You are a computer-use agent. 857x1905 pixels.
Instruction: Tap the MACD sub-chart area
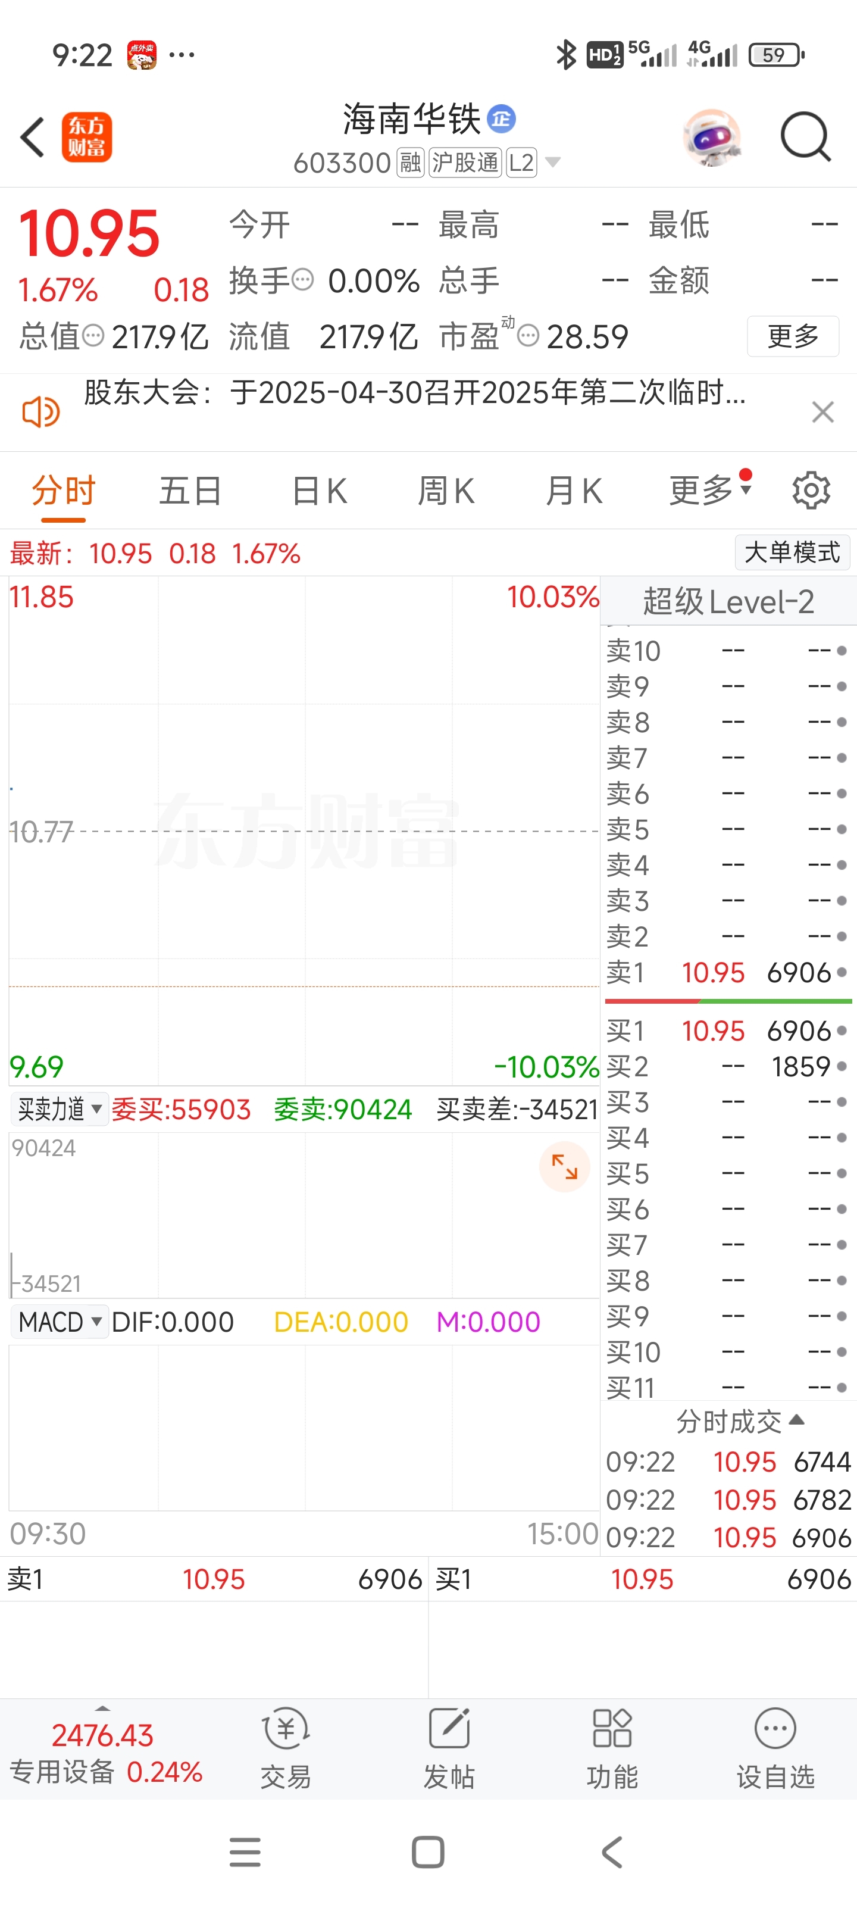[x=304, y=1428]
